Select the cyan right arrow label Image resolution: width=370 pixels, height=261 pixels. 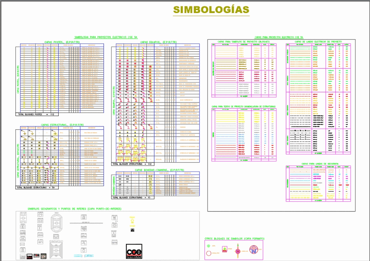89,256
